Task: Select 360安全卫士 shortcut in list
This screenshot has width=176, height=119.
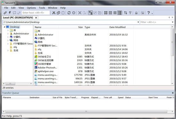Action: (44, 57)
